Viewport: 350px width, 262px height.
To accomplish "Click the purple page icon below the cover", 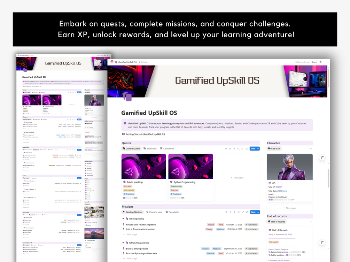I will [127, 97].
